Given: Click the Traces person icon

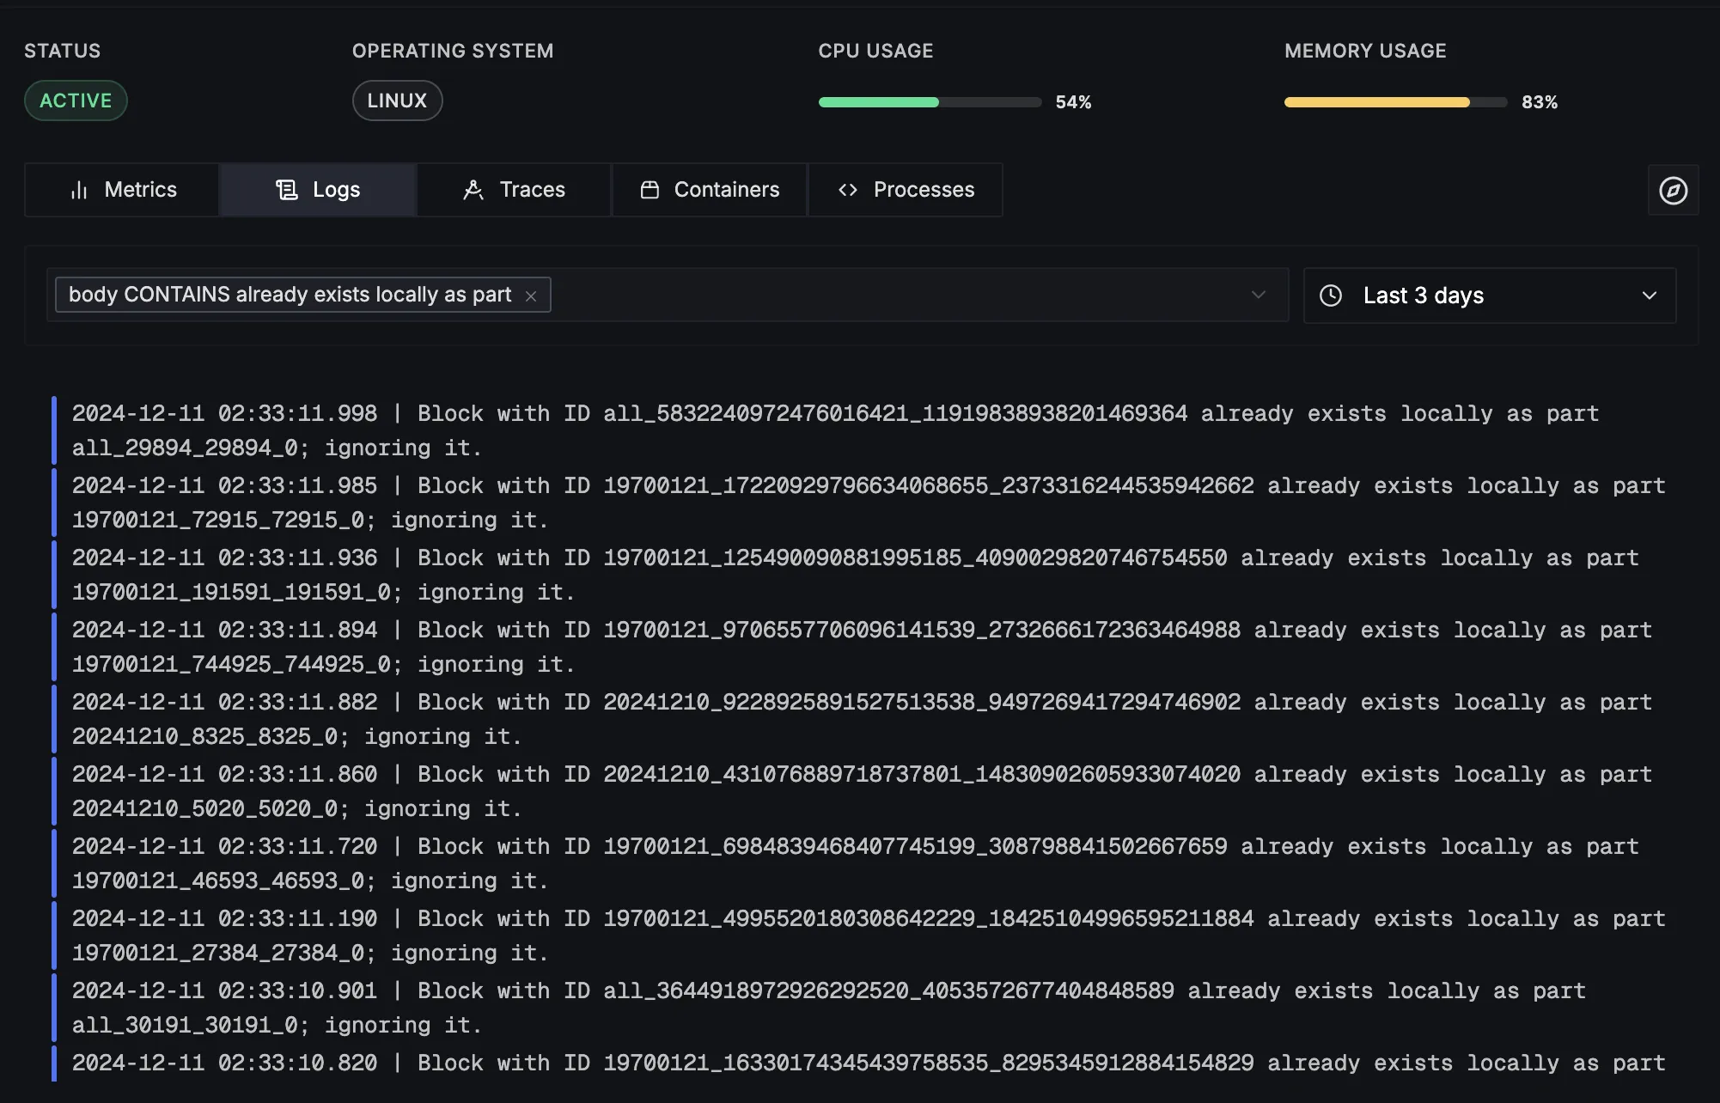Looking at the screenshot, I should (x=473, y=190).
